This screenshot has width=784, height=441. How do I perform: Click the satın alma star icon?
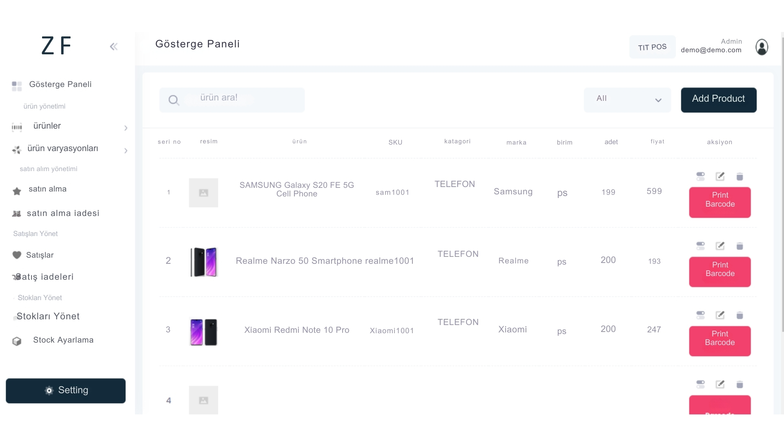tap(17, 191)
